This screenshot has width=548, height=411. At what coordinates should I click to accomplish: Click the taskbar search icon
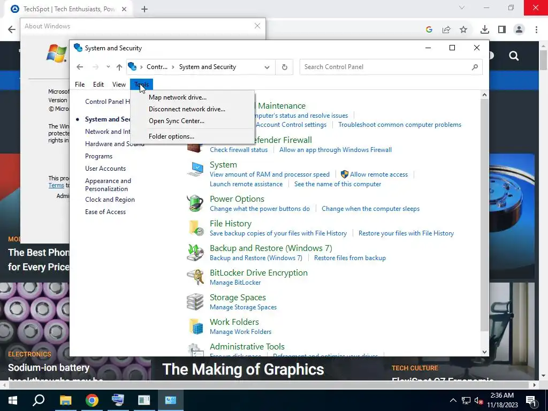pos(39,400)
